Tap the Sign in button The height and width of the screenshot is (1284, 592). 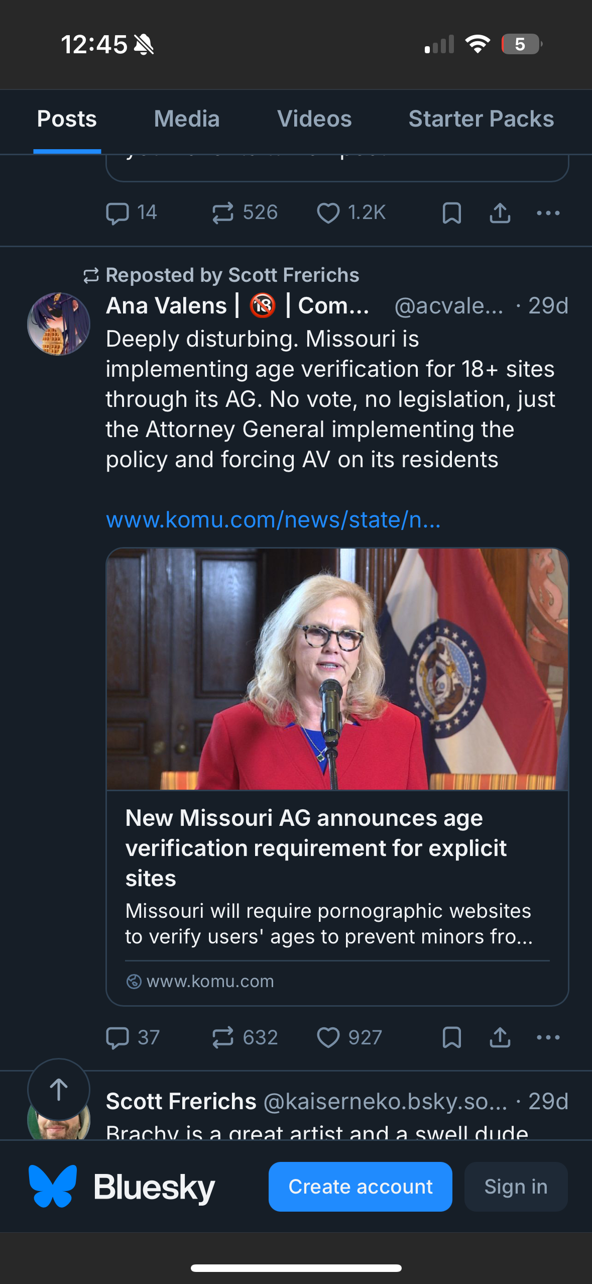click(516, 1187)
